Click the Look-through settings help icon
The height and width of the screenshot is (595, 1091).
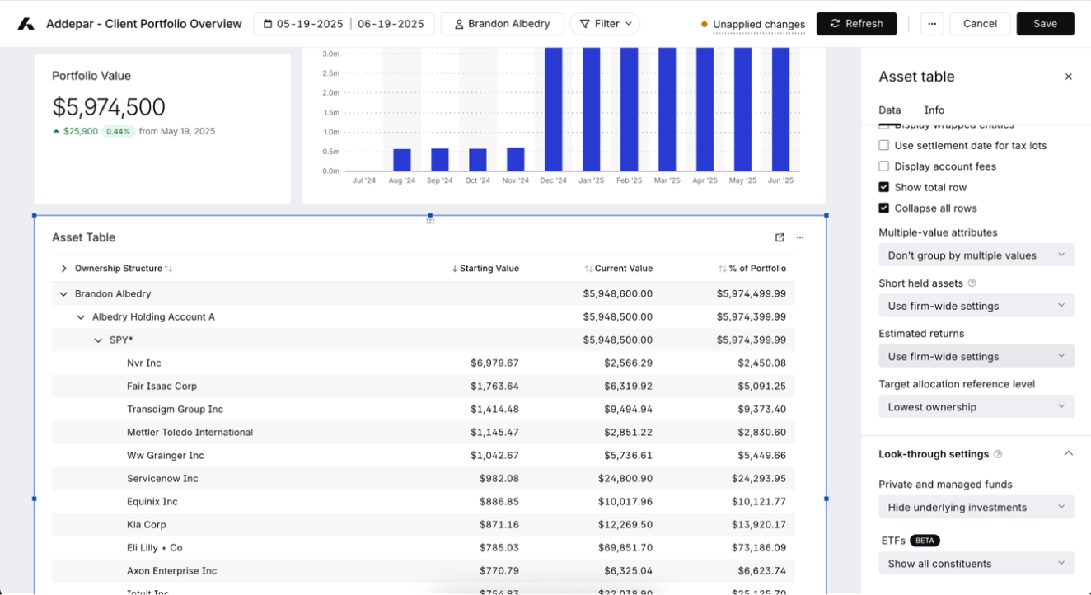click(998, 454)
